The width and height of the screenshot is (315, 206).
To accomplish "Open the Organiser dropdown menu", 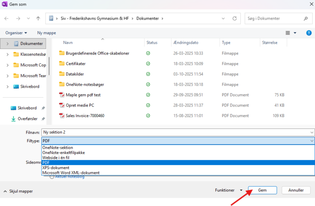I will pos(16,33).
